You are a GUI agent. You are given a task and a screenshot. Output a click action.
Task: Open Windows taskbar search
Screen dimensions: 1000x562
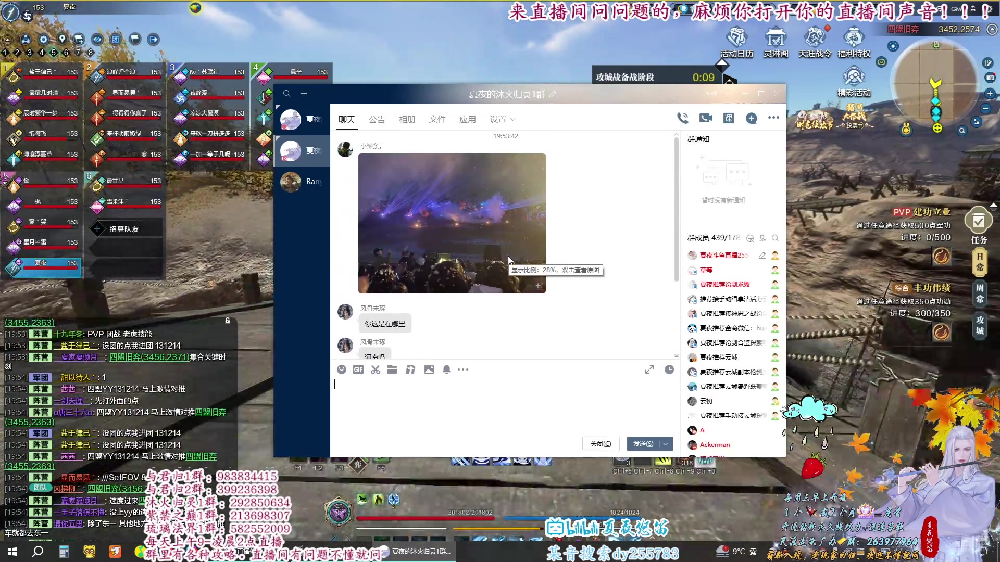pos(37,551)
